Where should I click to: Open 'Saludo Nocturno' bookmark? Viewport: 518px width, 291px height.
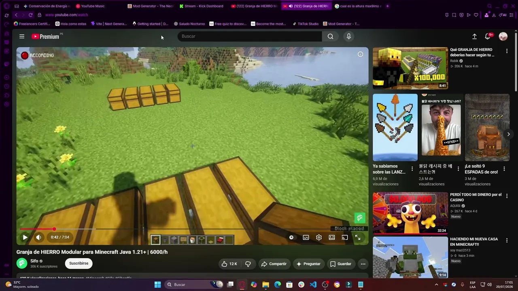[189, 24]
